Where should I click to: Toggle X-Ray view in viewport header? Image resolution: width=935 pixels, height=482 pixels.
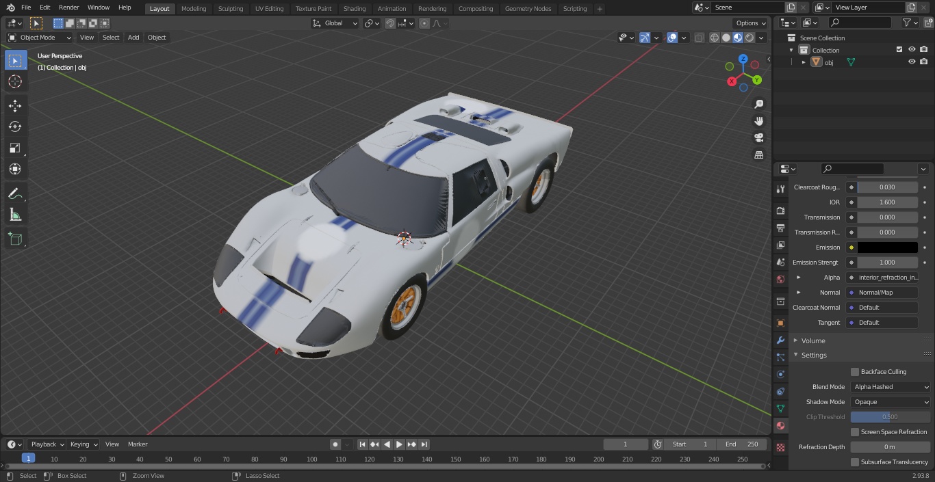click(x=699, y=38)
